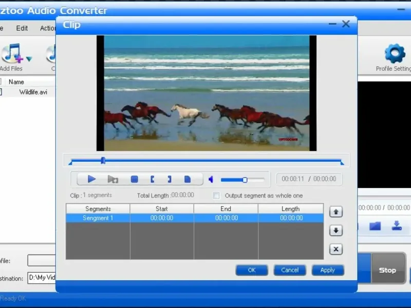Add new segment icon
This screenshot has width=411, height=308.
point(188,179)
